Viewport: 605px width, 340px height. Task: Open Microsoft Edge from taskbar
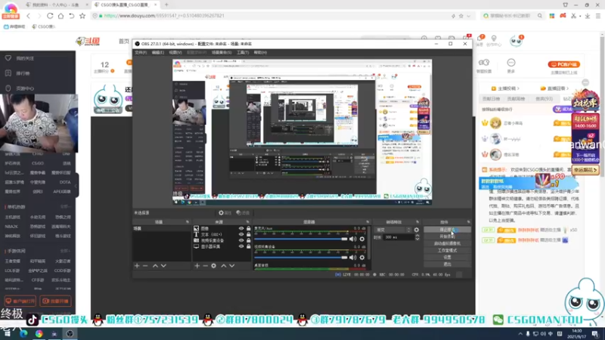tap(23, 334)
